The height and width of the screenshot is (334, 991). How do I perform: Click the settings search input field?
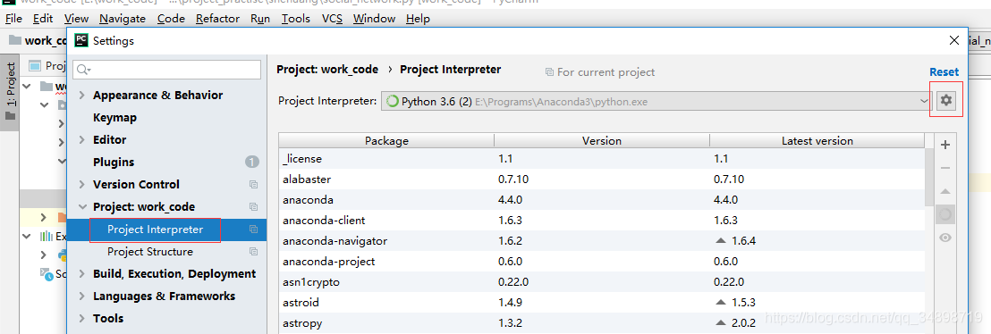(167, 70)
